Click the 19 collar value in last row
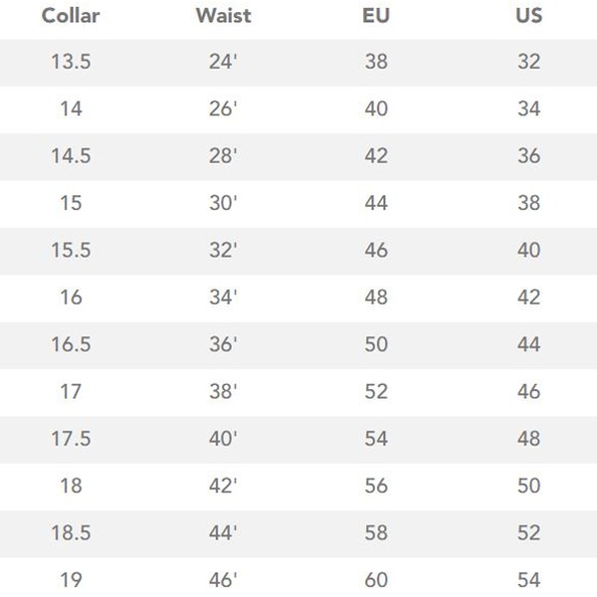This screenshot has width=597, height=597. pos(71,580)
